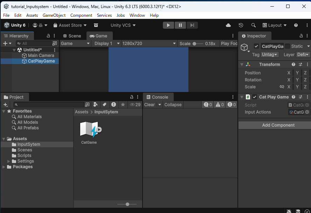Disable the Cat Play Game script checkbox

click(255, 97)
